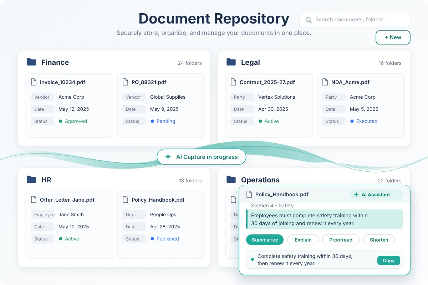
Task: Click the 'May 5, 2025' date value
Action: point(364,109)
